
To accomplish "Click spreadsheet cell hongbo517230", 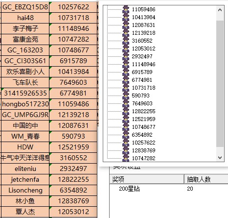I will [x=25, y=104].
